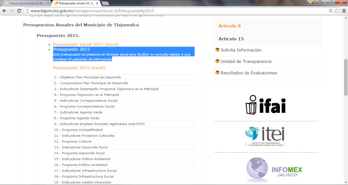Select row 12.- Programa Cultural

pyautogui.click(x=124, y=141)
